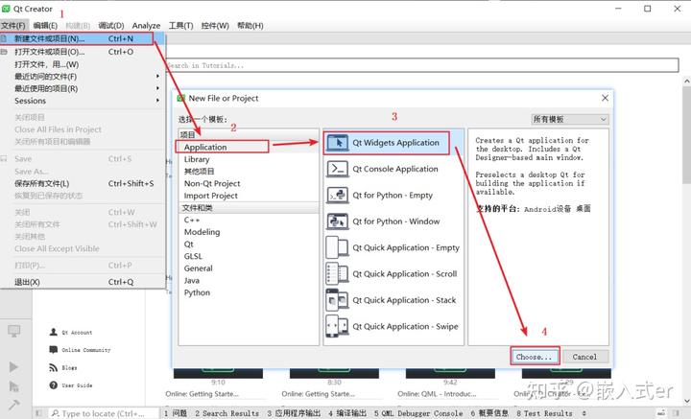691x419 pixels.
Task: Open the 控件(W) menu
Action: pyautogui.click(x=215, y=26)
